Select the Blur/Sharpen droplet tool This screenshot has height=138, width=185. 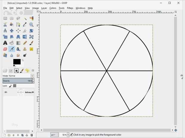click(12, 55)
